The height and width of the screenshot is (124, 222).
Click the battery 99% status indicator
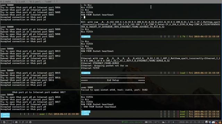tap(148, 122)
